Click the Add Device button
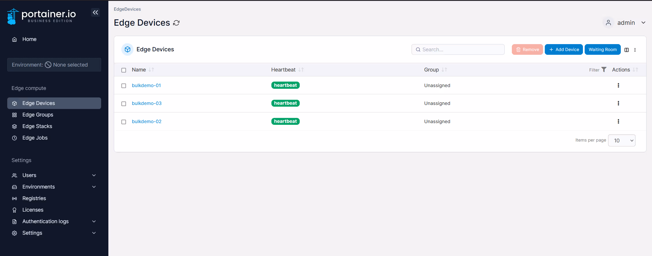This screenshot has height=256, width=652. point(564,50)
